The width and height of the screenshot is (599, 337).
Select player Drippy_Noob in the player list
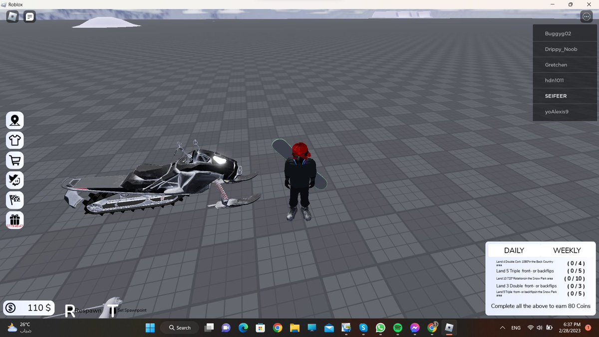pyautogui.click(x=565, y=49)
